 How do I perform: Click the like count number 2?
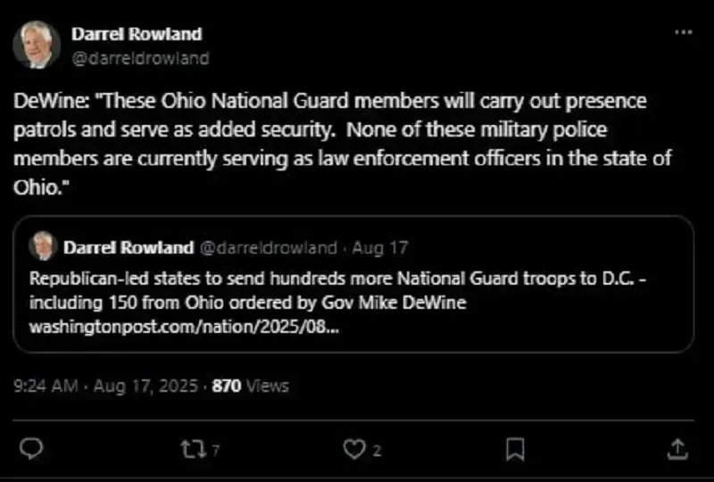[377, 451]
